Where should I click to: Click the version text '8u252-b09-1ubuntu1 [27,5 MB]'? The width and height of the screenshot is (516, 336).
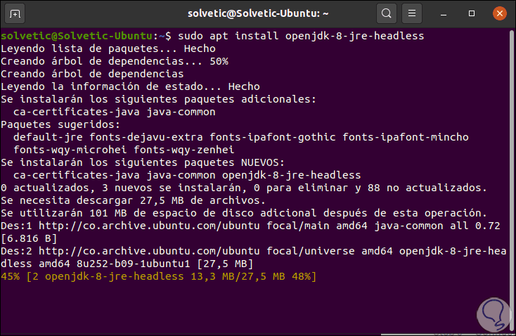click(x=165, y=264)
